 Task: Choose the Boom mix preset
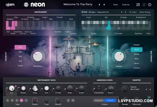click(136, 63)
